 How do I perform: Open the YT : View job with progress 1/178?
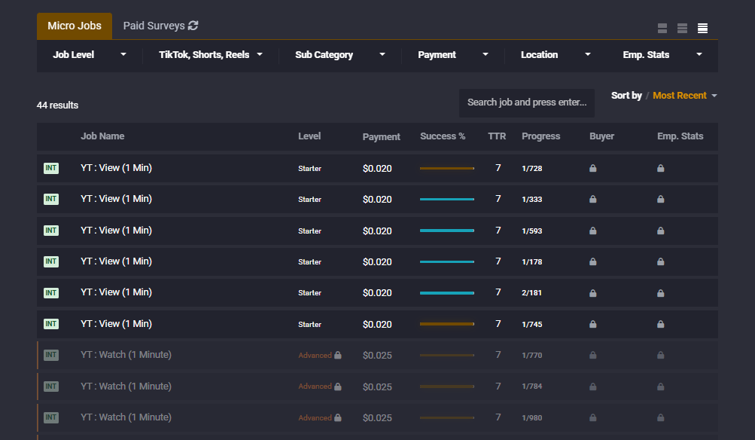pyautogui.click(x=117, y=261)
